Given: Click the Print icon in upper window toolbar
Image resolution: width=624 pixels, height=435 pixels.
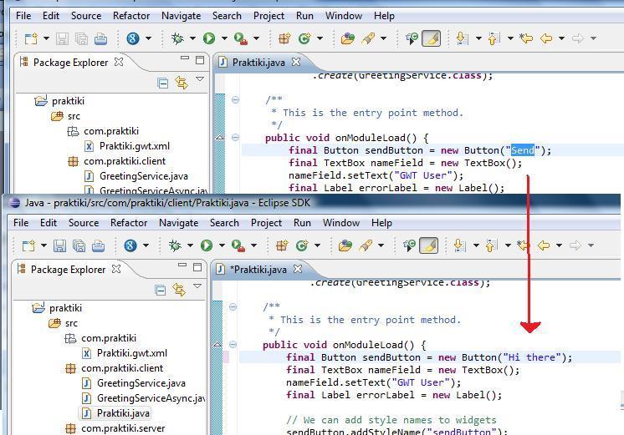Looking at the screenshot, I should tap(100, 38).
